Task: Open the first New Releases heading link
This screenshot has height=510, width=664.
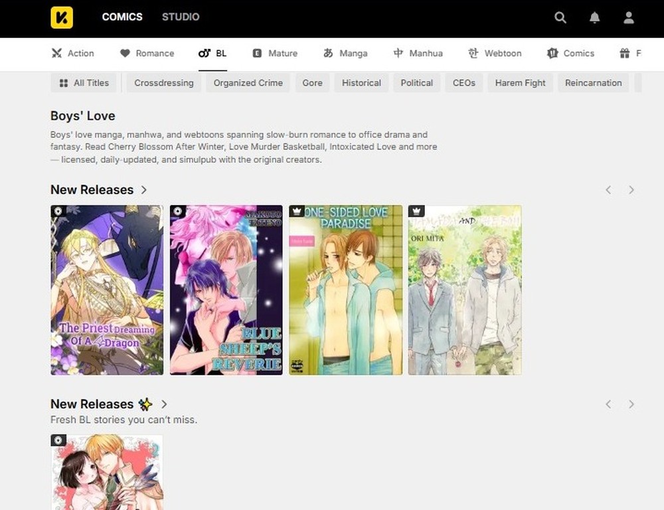Action: (x=92, y=190)
